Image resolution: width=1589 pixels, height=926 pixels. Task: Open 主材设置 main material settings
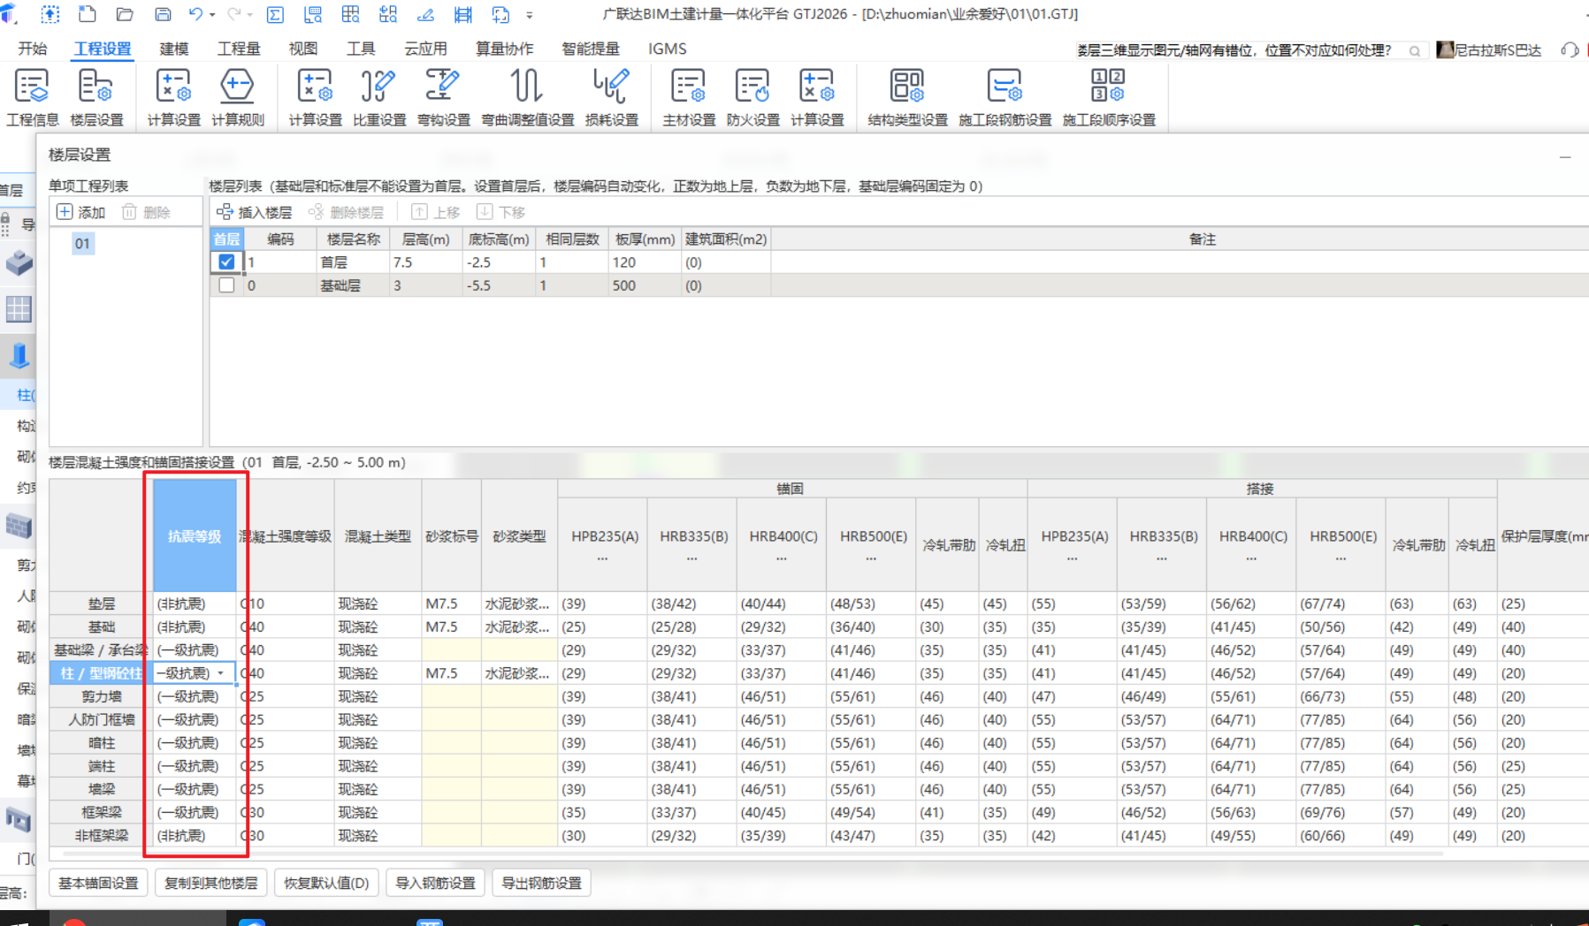(689, 97)
